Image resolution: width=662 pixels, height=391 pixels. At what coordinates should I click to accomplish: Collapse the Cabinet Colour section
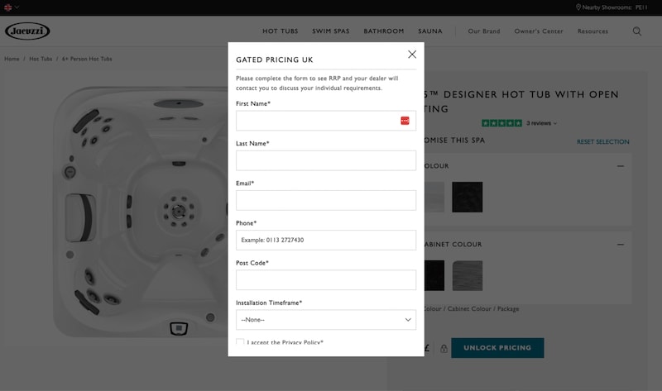coord(620,245)
